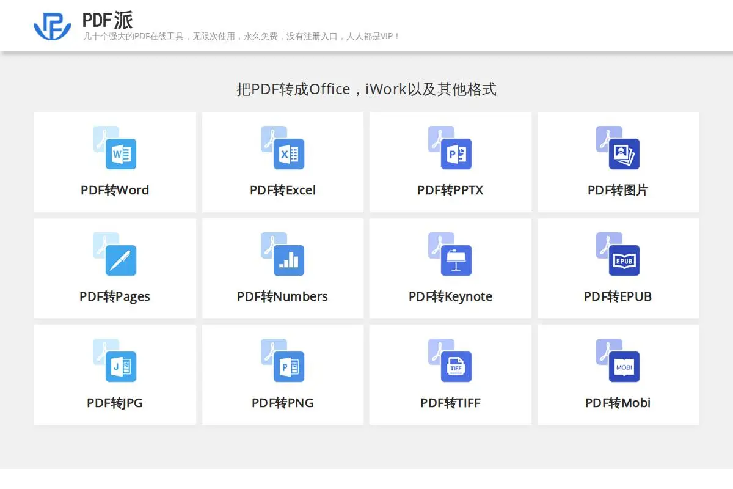
Task: Click the PDF to Mobi icon
Action: click(x=618, y=360)
